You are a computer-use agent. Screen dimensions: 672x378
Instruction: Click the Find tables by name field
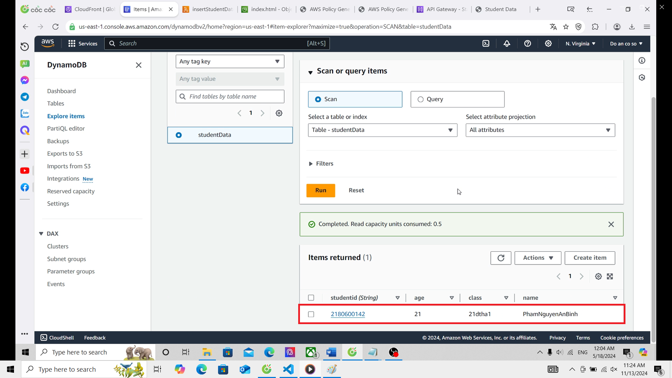(x=230, y=97)
